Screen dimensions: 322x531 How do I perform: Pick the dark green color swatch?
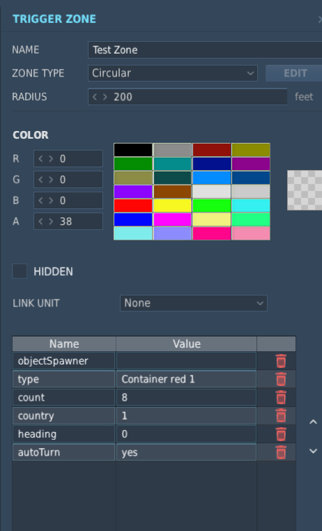pos(133,164)
